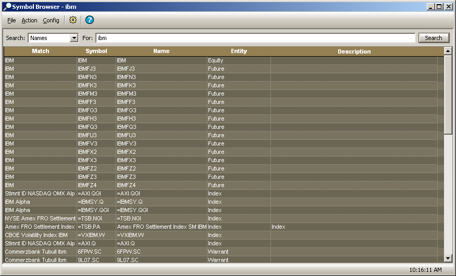Click the Future entity cell for IBMFJ3
The height and width of the screenshot is (276, 456).
pyautogui.click(x=239, y=69)
